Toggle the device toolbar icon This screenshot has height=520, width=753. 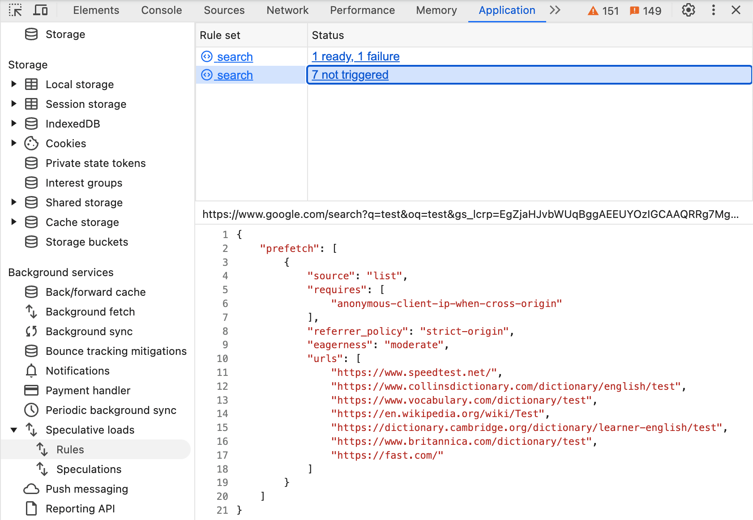[40, 10]
